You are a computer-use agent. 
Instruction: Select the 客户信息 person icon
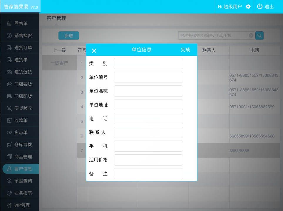pyautogui.click(x=9, y=169)
